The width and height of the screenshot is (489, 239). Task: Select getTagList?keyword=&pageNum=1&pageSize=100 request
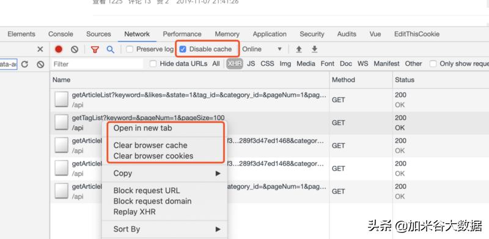point(148,118)
